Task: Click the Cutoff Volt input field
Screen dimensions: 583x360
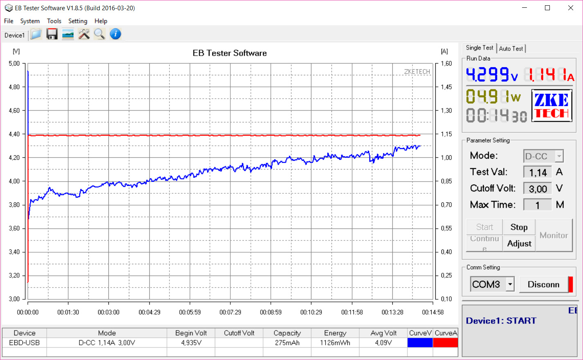Action: pyautogui.click(x=538, y=189)
